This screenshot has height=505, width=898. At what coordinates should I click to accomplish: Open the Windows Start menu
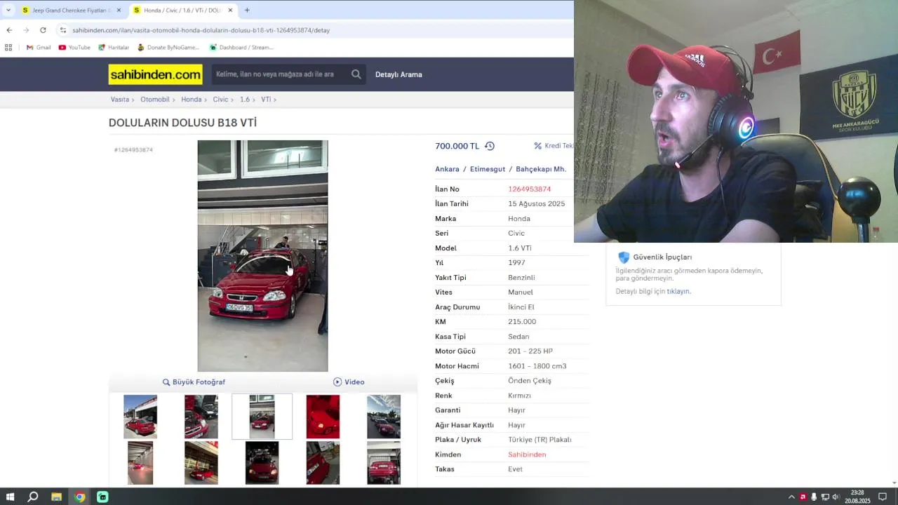tap(10, 497)
